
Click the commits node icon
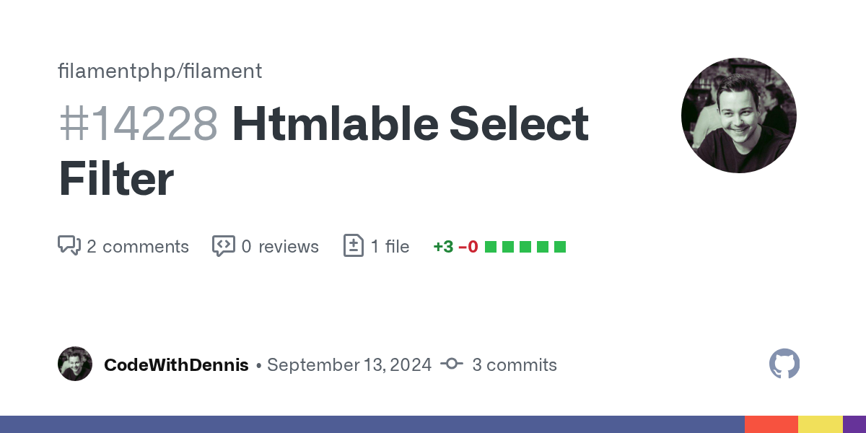coord(452,364)
